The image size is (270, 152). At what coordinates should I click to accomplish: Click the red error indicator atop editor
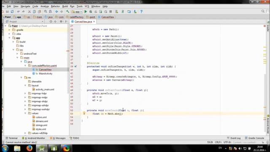click(265, 26)
